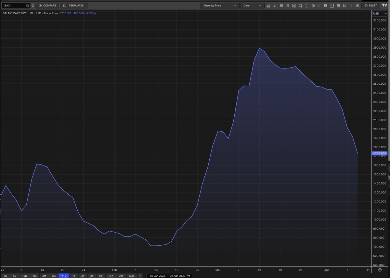Click the circled E events icon
390x278 pixels.
[294, 6]
